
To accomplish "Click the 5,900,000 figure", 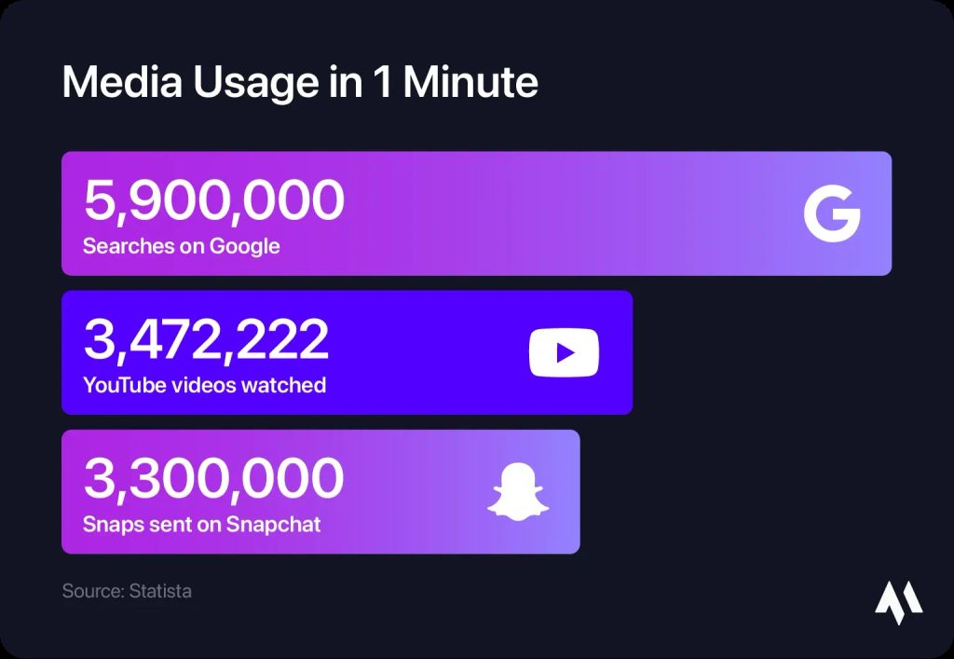I will [213, 200].
